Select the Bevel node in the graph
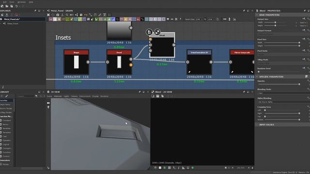310x174 pixels. coord(119,62)
